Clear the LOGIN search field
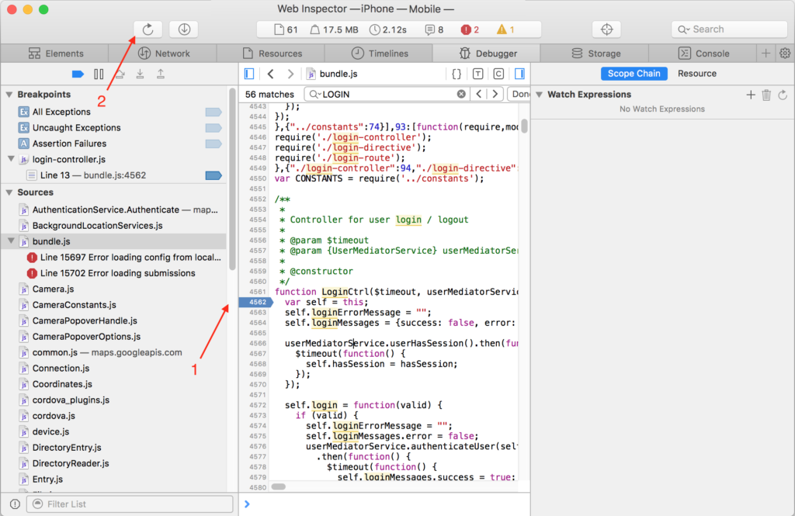Viewport: 795px width, 516px height. 461,94
